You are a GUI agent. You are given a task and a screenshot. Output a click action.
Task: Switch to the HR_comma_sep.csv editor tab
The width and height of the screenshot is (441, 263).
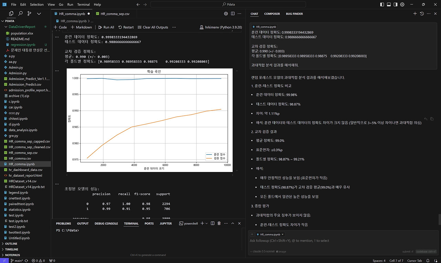tap(115, 14)
